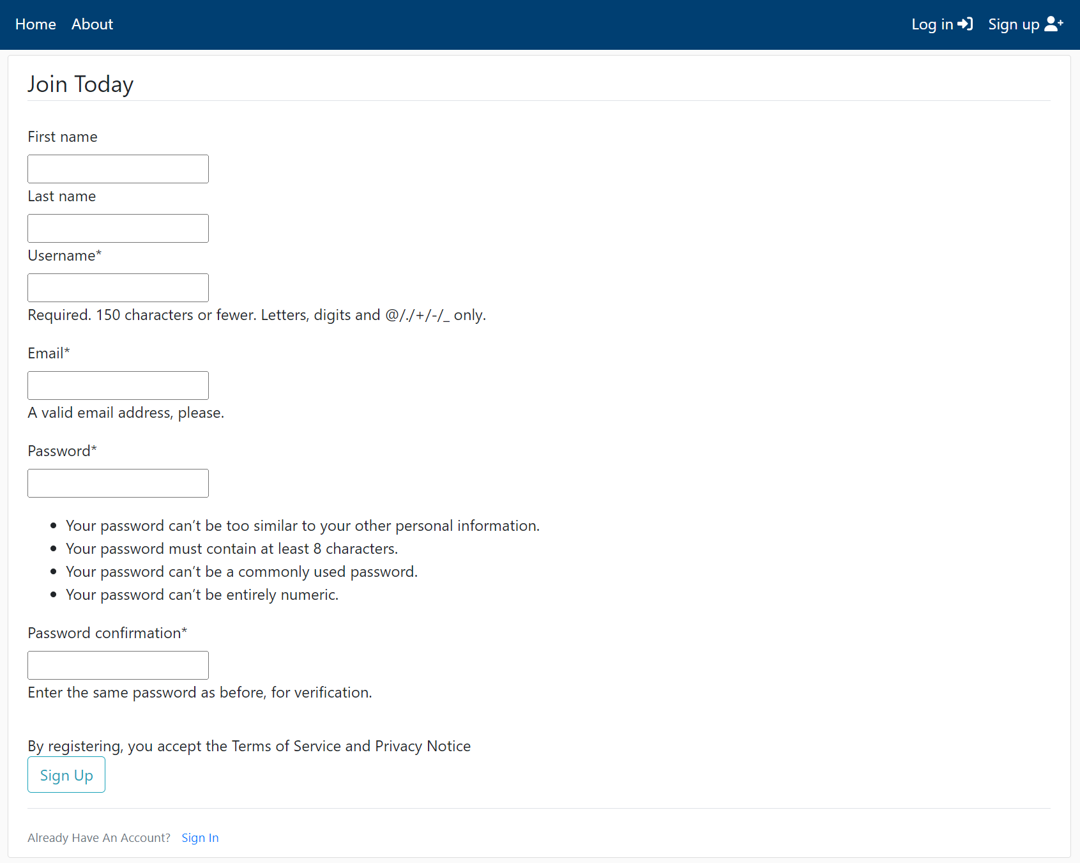Image resolution: width=1080 pixels, height=863 pixels.
Task: Click the add-user icon beside Sign up
Action: (1053, 24)
